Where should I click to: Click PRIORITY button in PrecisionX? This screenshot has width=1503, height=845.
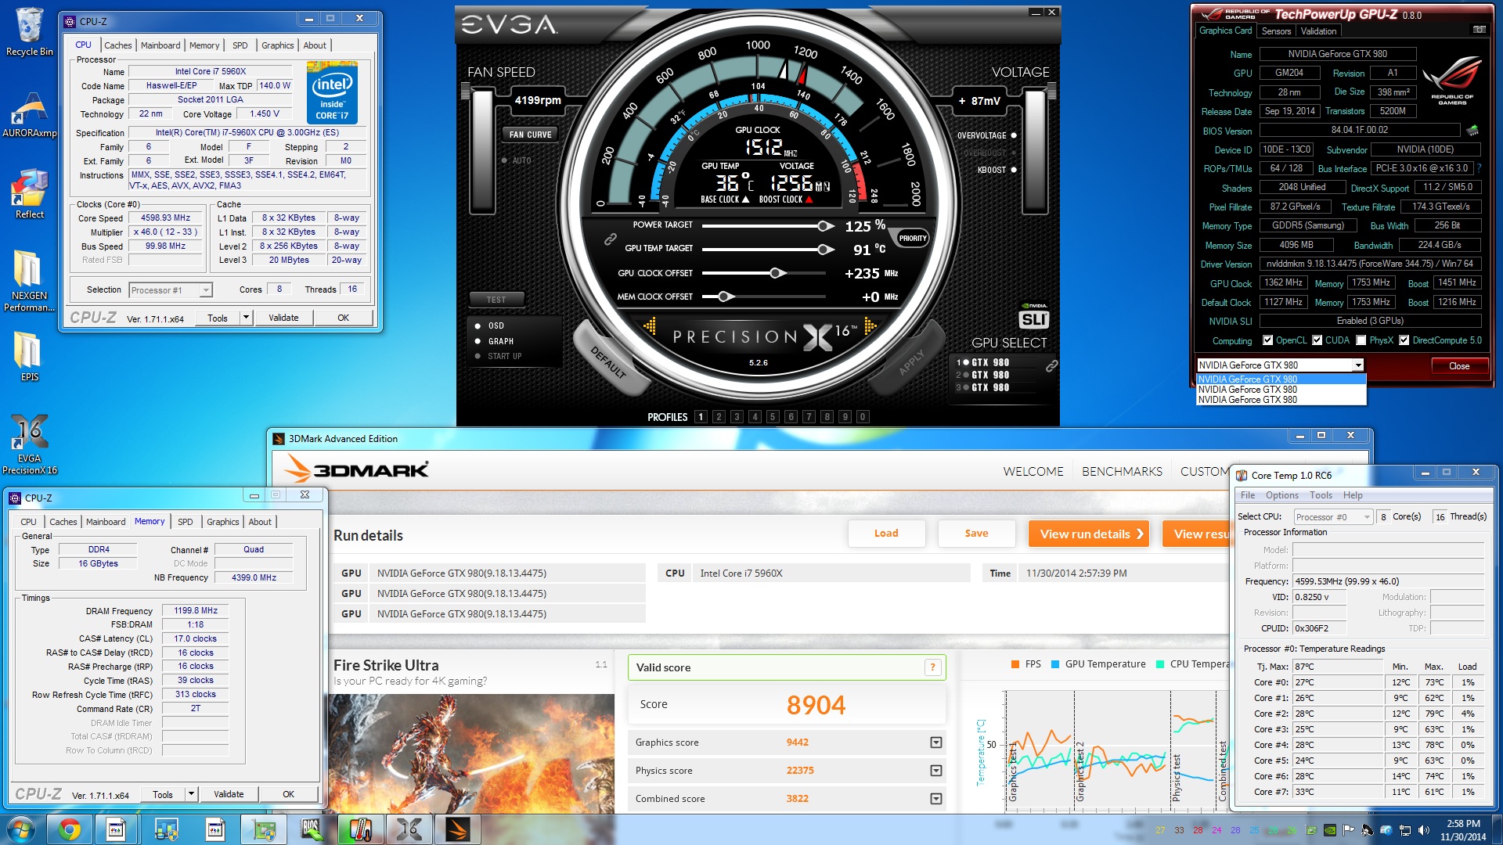coord(912,239)
